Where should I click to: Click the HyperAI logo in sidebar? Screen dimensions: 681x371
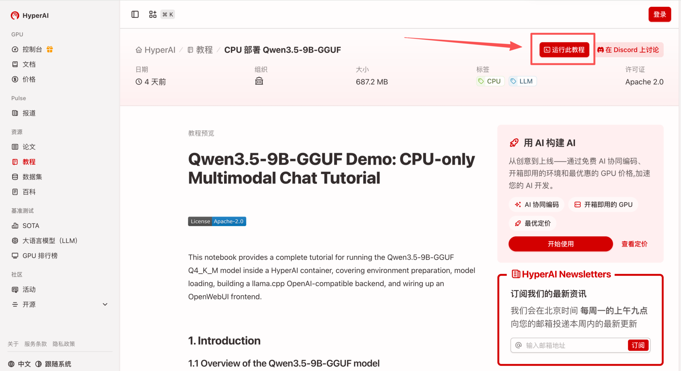pos(30,15)
